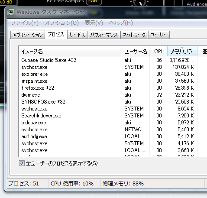Image resolution: width=207 pixels, height=198 pixels.
Task: Open the 表示(V) menu
Action: tap(94, 23)
